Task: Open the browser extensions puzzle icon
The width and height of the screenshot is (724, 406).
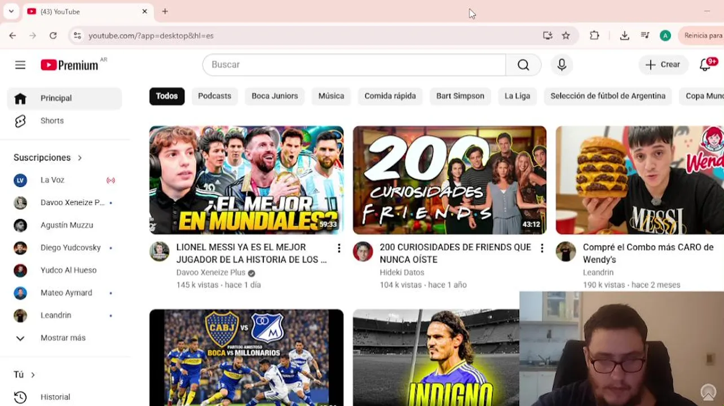Action: tap(594, 36)
